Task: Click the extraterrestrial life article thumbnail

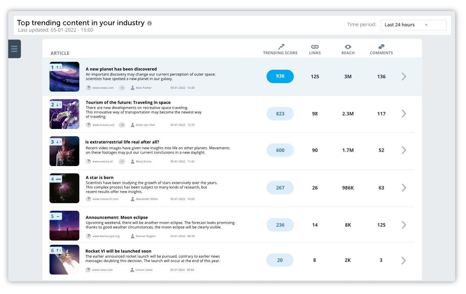Action: (65, 151)
